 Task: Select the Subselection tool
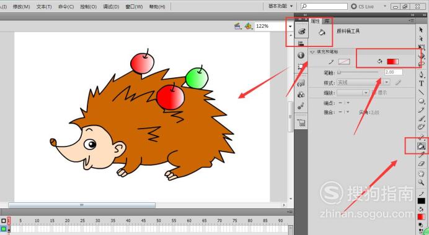tap(421, 38)
